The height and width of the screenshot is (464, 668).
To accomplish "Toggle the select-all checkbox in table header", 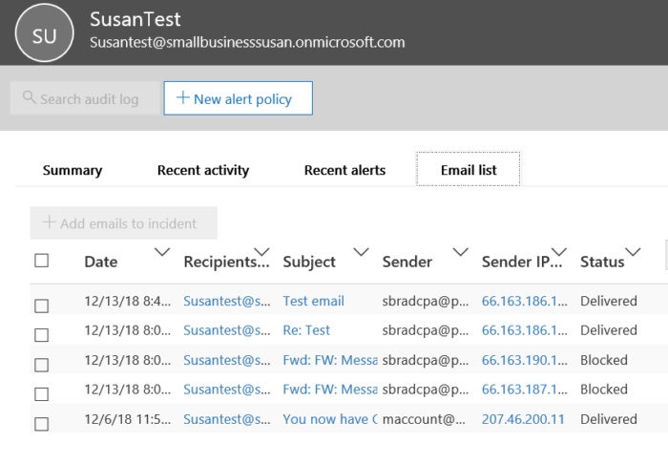I will pyautogui.click(x=41, y=261).
